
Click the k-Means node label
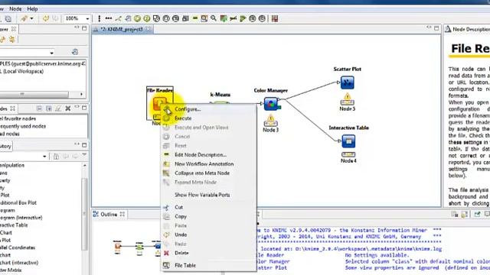pyautogui.click(x=220, y=95)
